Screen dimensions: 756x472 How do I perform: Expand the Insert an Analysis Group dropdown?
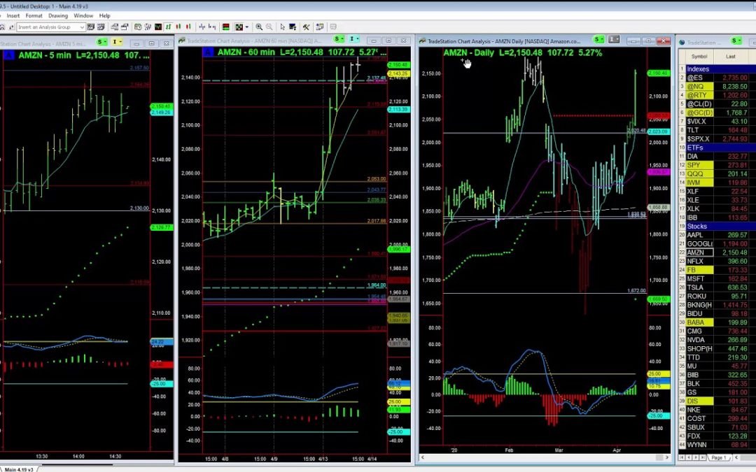[82, 27]
